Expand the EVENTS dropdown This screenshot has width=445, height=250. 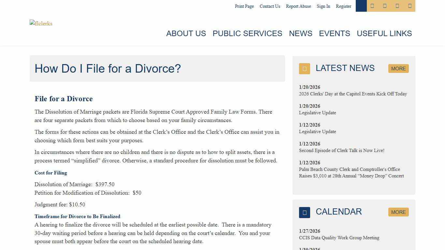[335, 34]
